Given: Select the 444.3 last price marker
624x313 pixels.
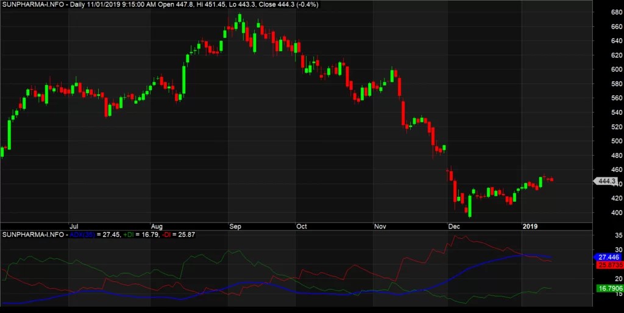Looking at the screenshot, I should click(606, 181).
